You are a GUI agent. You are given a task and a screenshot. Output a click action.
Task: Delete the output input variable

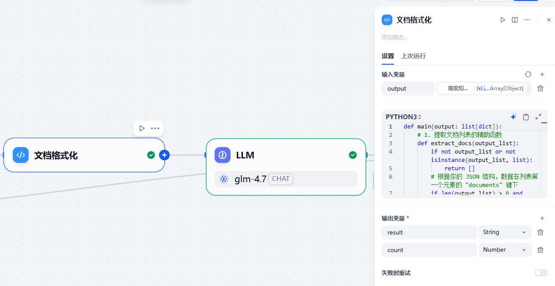tap(540, 88)
